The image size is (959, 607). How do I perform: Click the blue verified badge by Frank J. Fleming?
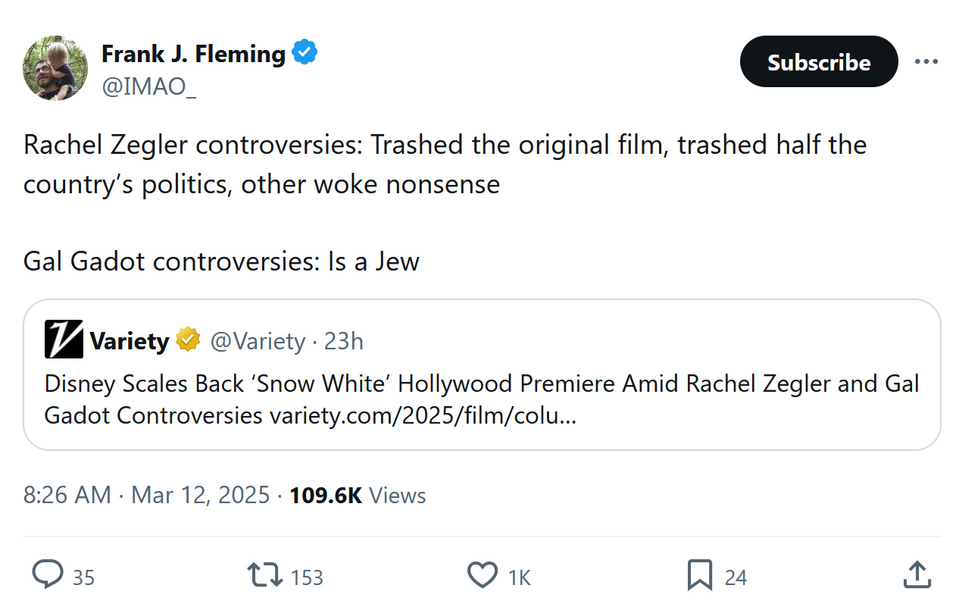[305, 54]
